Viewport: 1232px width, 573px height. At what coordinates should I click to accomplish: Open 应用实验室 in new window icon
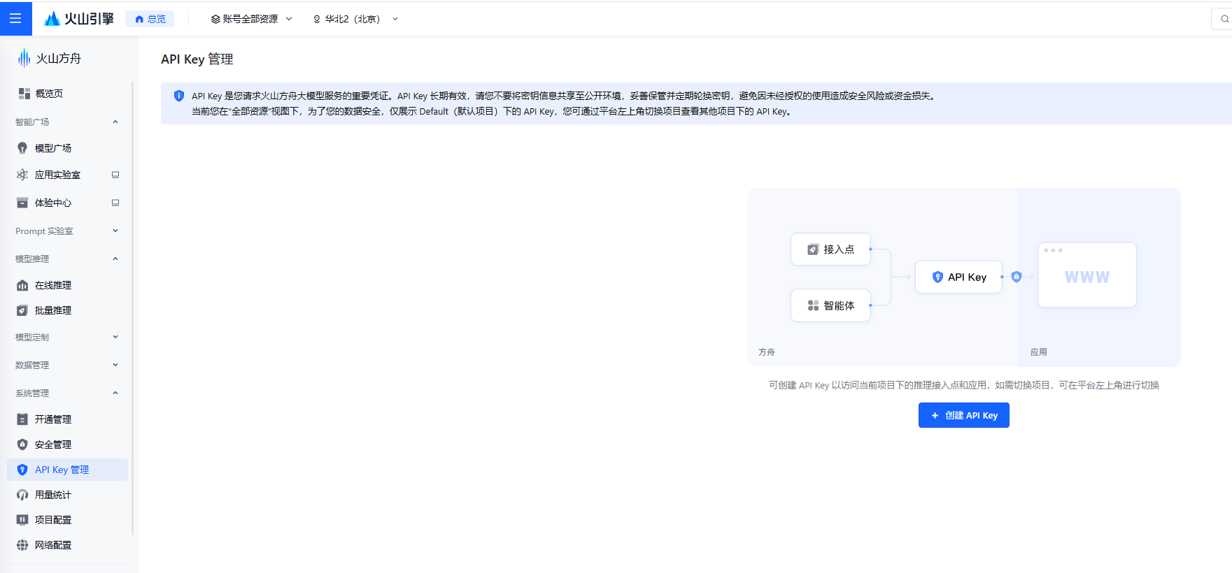point(115,175)
